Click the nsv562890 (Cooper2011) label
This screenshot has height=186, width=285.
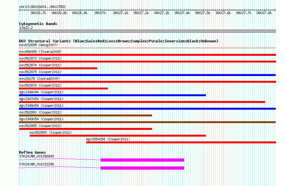[51, 132]
